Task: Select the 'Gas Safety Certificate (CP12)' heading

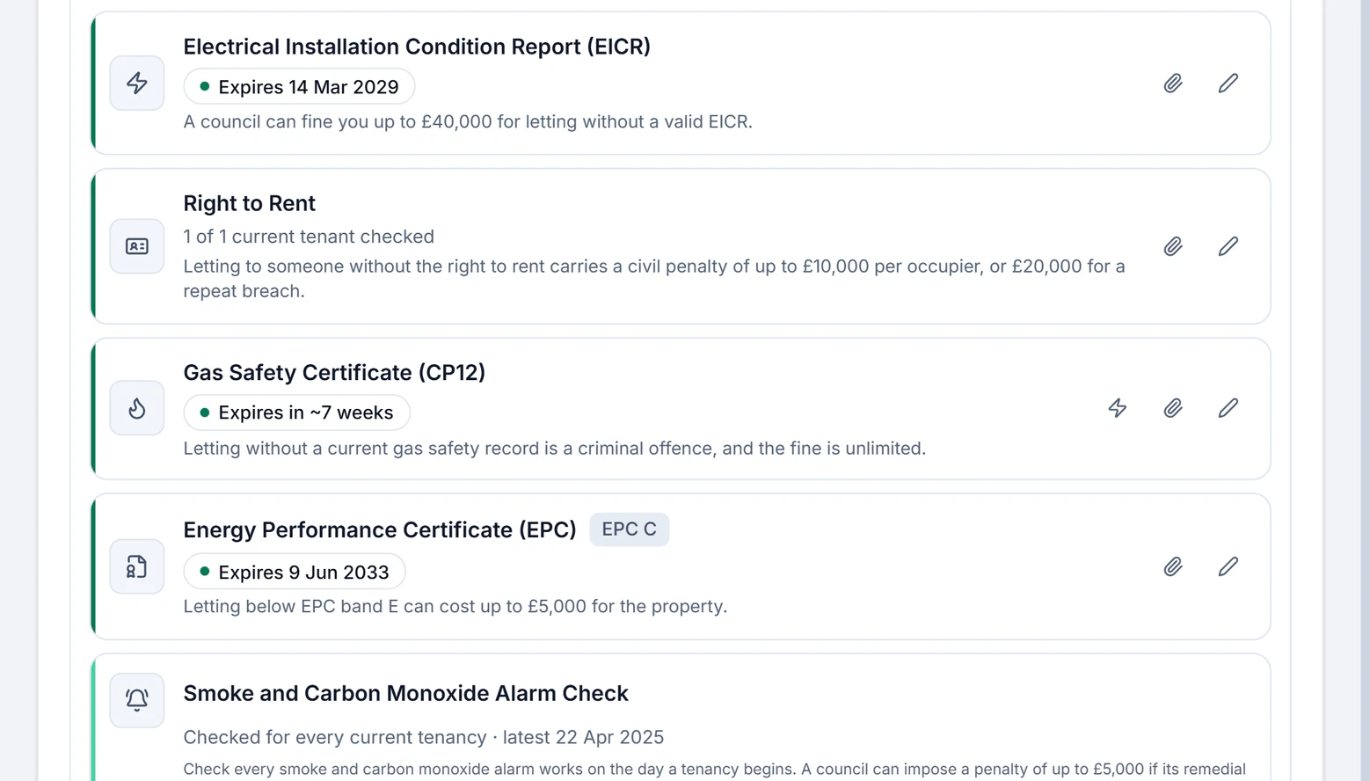Action: point(334,373)
